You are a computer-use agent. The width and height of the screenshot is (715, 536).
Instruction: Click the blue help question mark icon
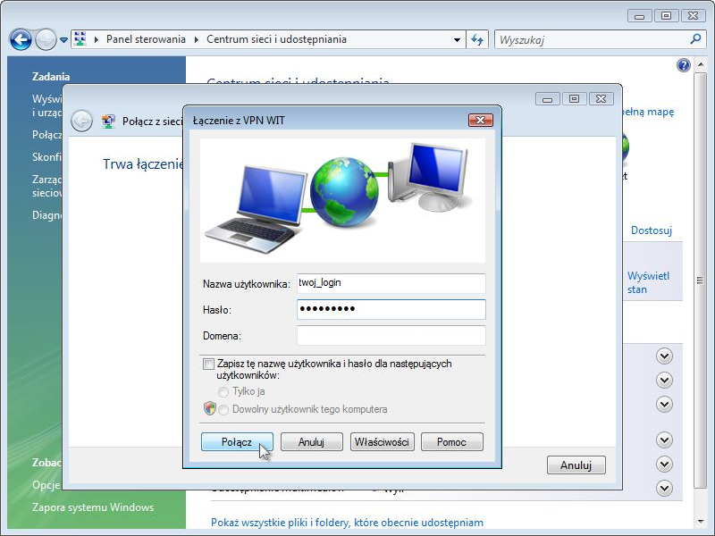(684, 65)
